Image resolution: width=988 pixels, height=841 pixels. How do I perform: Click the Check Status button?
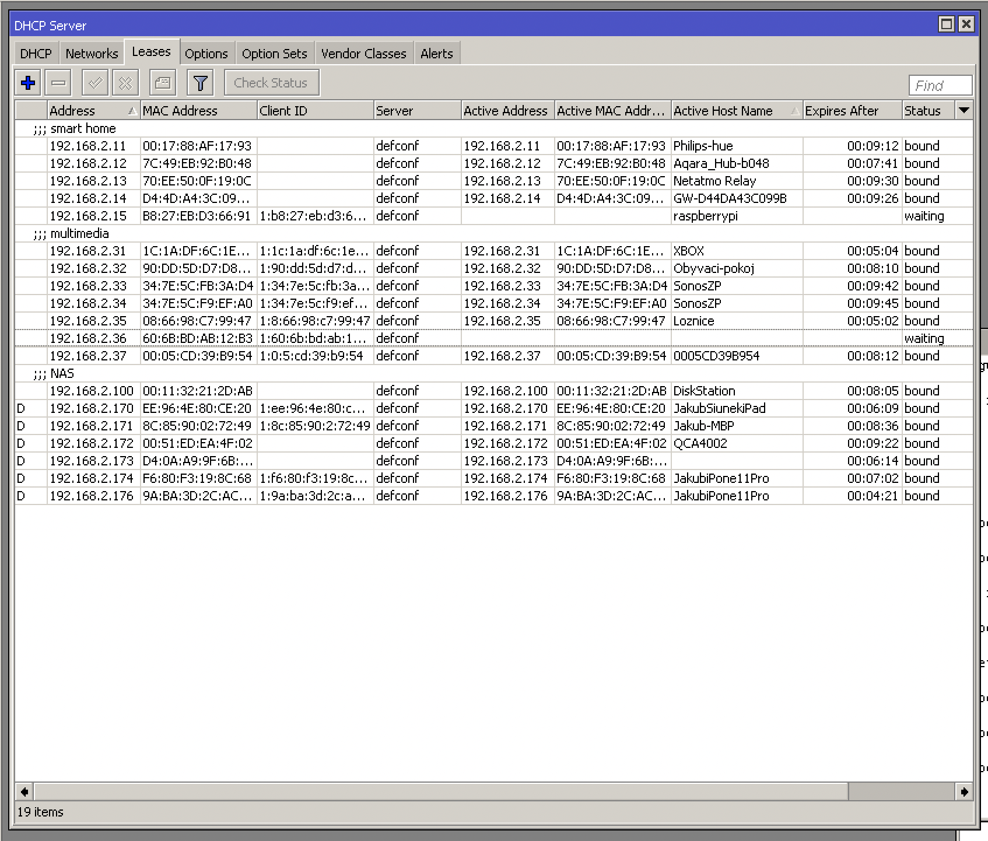tap(271, 83)
